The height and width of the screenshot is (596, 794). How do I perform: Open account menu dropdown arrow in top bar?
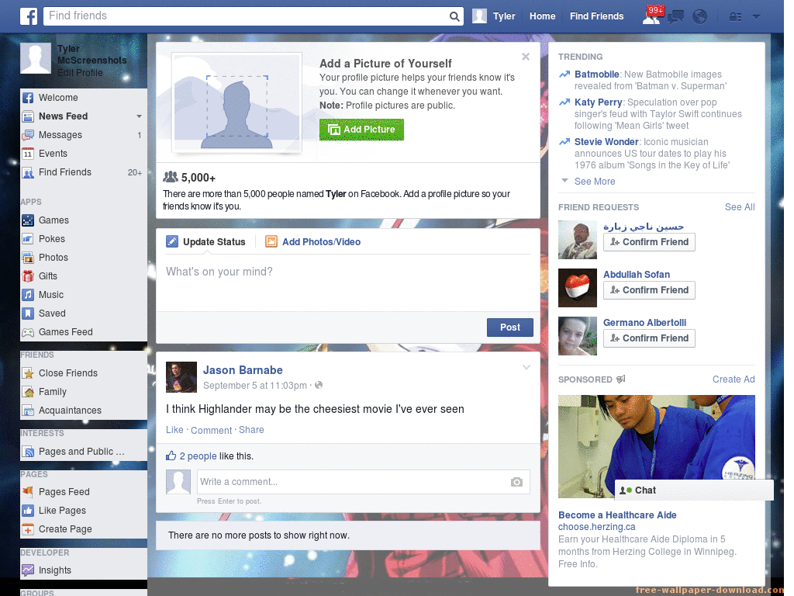click(757, 17)
